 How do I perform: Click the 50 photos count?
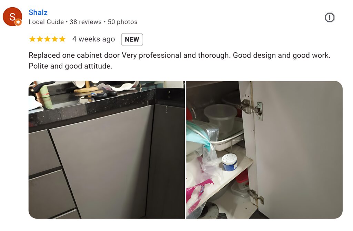[122, 22]
